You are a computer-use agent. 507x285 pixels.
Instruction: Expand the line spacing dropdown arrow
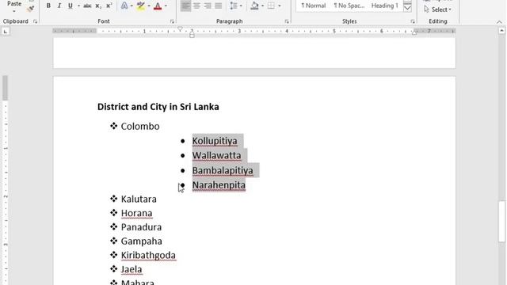tap(241, 6)
